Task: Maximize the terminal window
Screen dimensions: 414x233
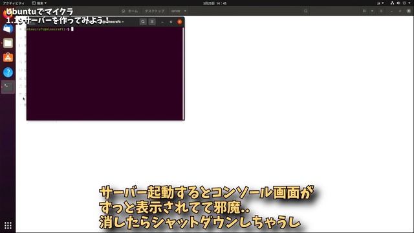Action: point(171,22)
